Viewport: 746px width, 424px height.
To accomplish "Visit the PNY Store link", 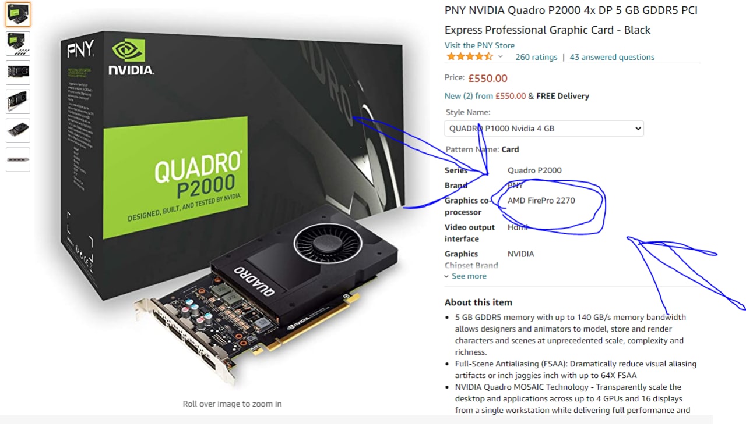I will (x=480, y=45).
